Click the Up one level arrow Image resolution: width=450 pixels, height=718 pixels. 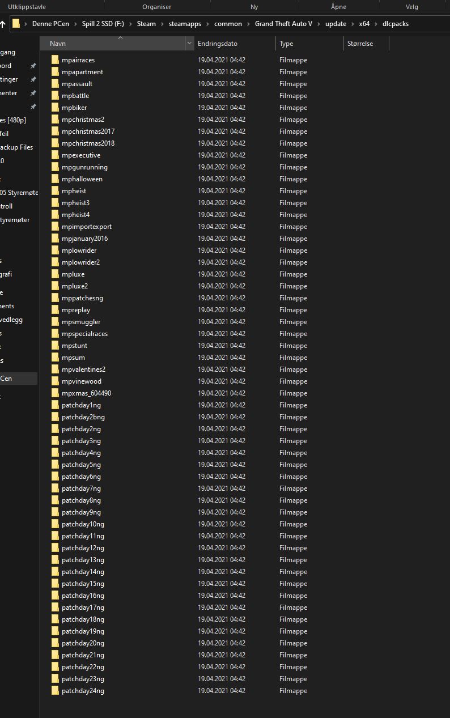click(2, 24)
